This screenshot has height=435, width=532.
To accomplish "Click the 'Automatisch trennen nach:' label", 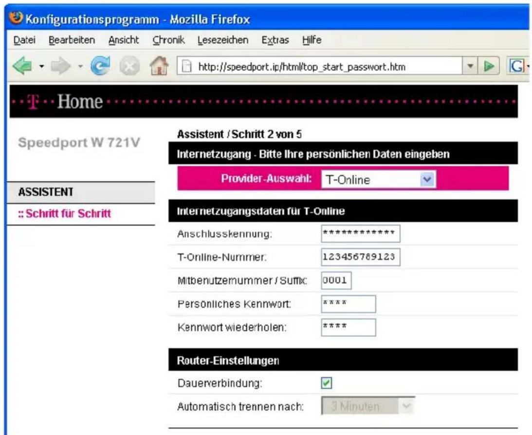I will click(x=240, y=406).
